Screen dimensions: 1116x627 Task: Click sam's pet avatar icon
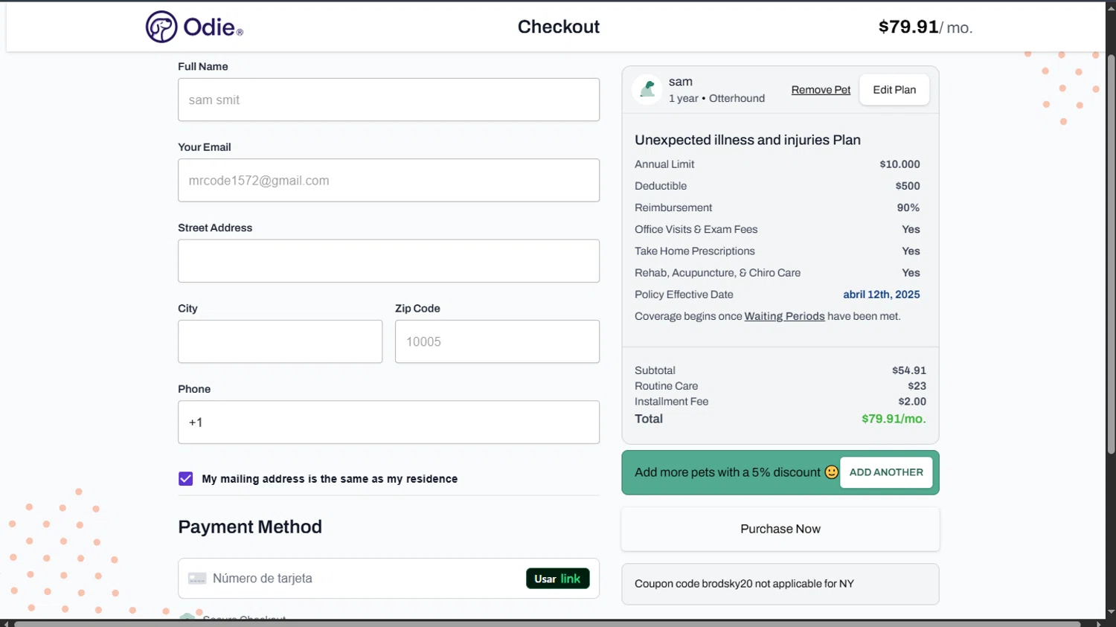click(x=647, y=89)
